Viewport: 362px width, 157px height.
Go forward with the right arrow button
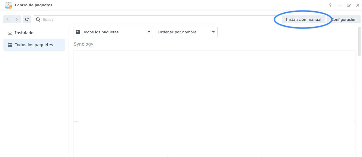pos(17,19)
